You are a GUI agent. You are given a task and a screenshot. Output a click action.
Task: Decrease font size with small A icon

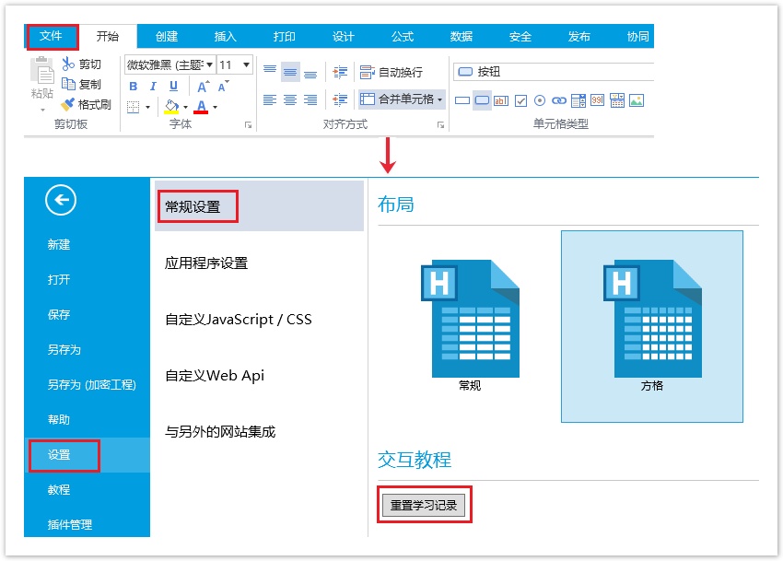pyautogui.click(x=223, y=87)
